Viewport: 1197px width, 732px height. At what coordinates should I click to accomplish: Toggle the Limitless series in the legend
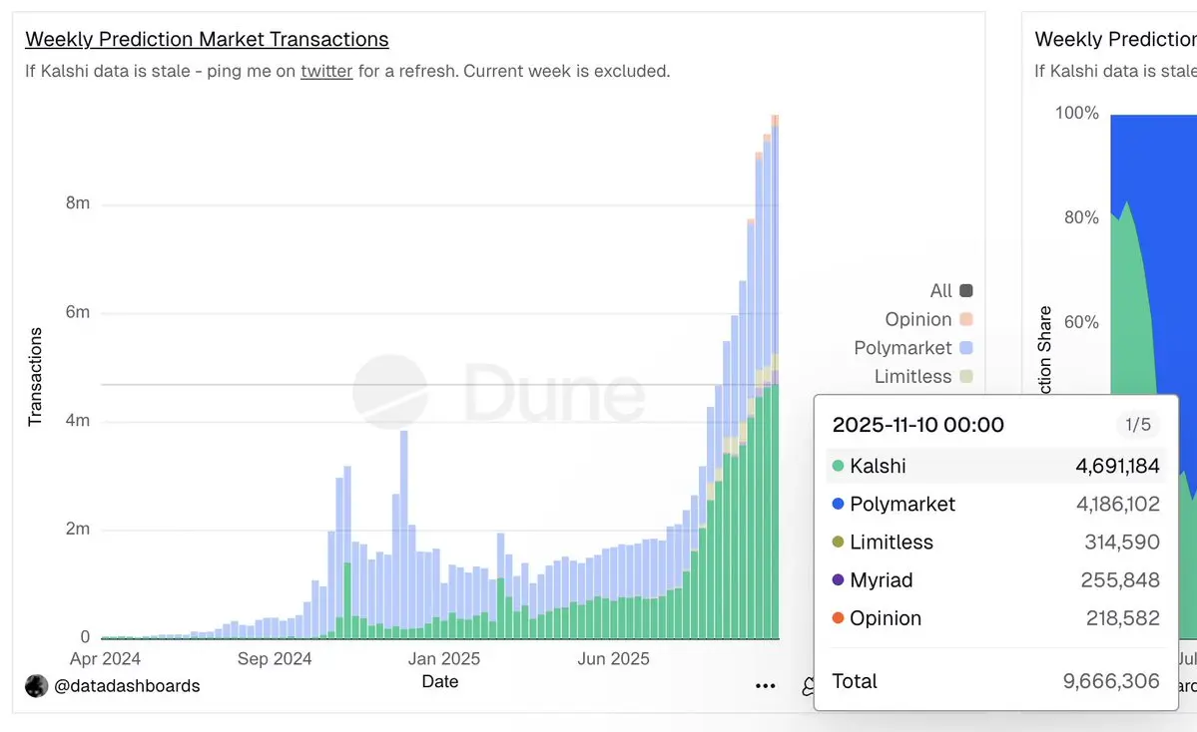(922, 377)
